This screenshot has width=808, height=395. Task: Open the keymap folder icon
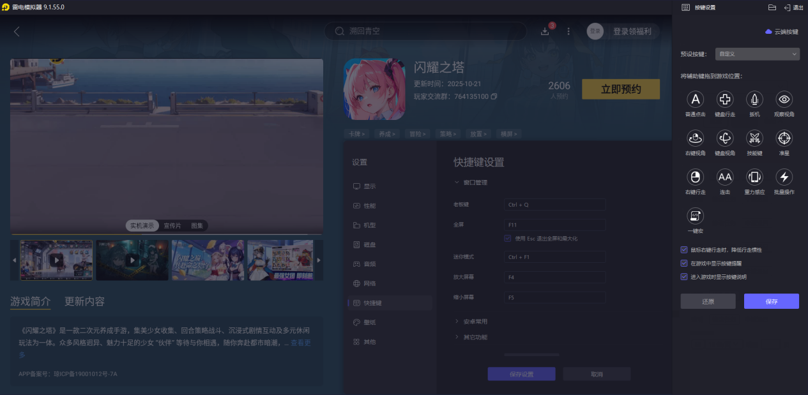click(x=772, y=7)
